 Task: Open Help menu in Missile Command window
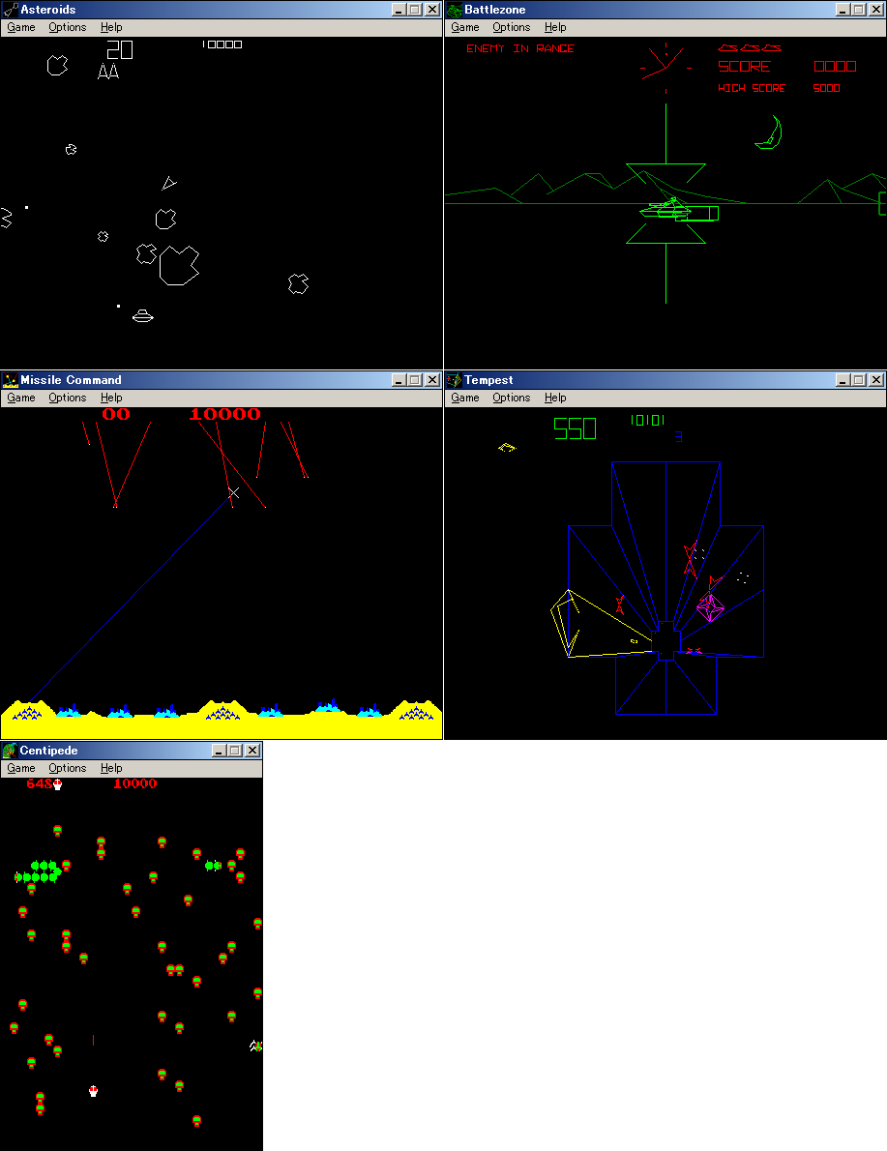coord(111,398)
